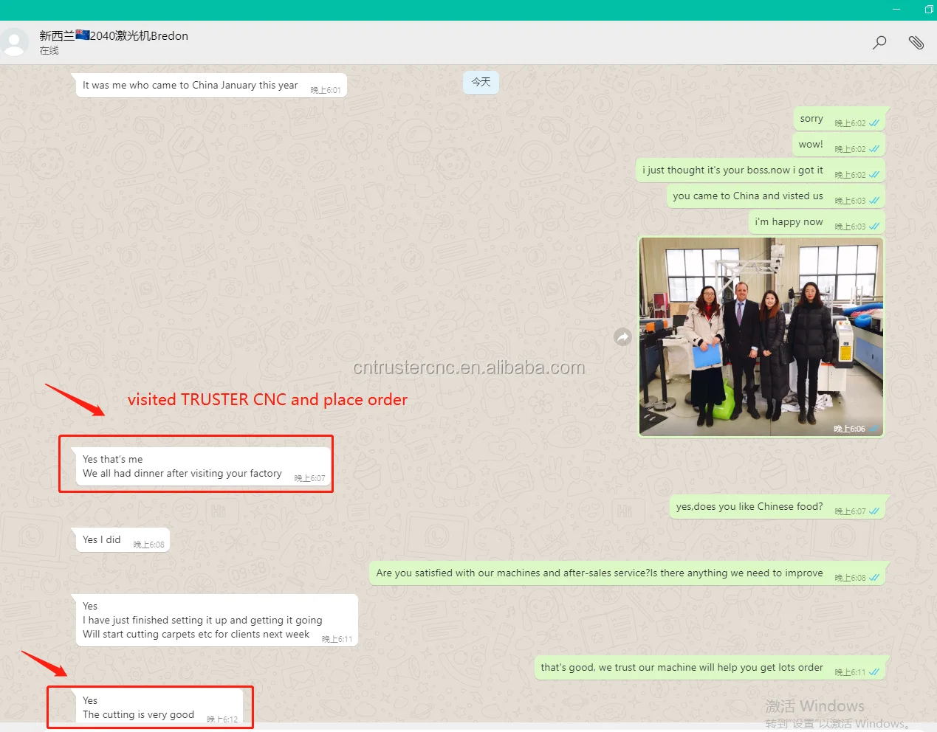Open the chat search magnifier icon
The height and width of the screenshot is (732, 937).
point(879,43)
